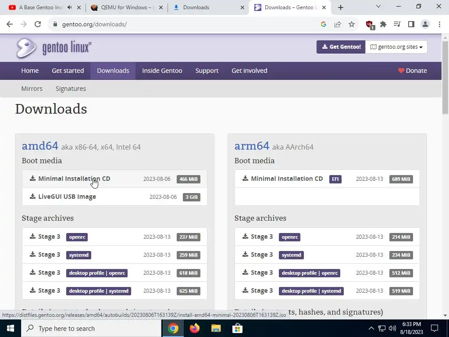Click the page vertical scrollbar thumb
449x337 pixels.
[x=445, y=77]
